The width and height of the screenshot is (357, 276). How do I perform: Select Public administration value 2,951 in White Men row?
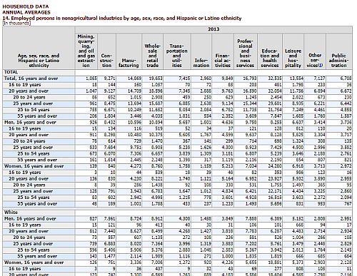click(x=346, y=218)
